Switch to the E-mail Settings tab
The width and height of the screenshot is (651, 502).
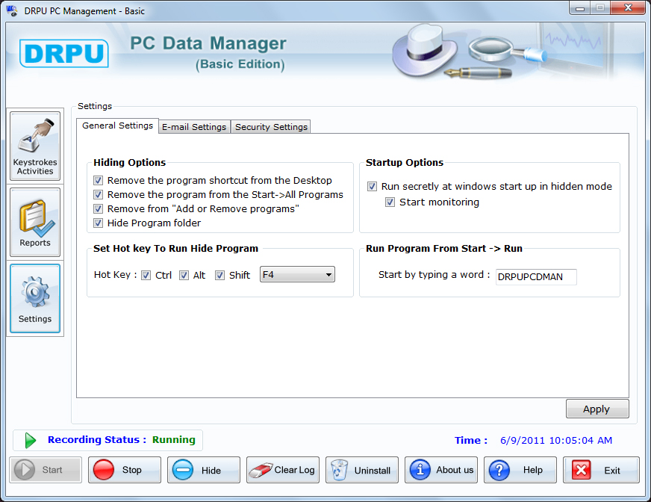pyautogui.click(x=194, y=127)
